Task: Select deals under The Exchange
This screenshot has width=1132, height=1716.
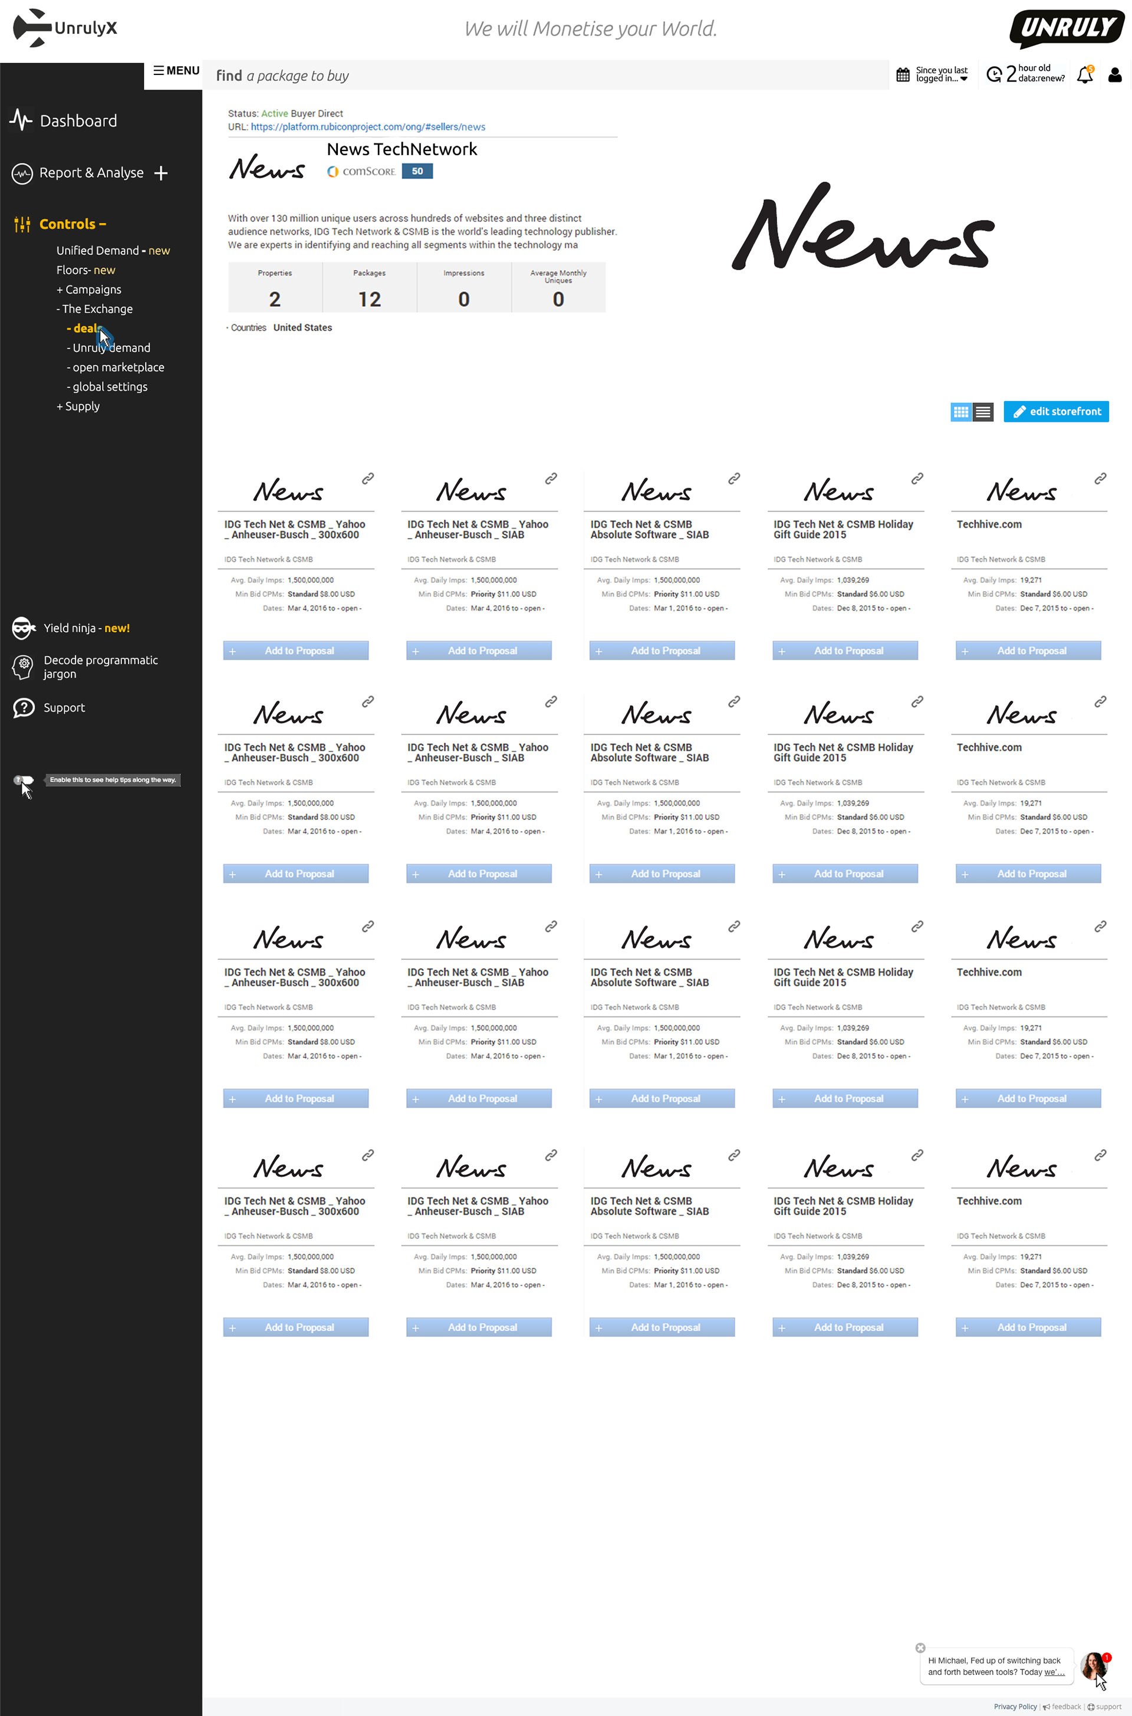Action: click(x=84, y=329)
